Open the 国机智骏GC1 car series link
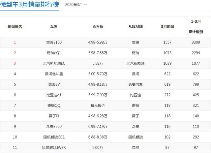The height and width of the screenshot is (153, 211). [54, 137]
